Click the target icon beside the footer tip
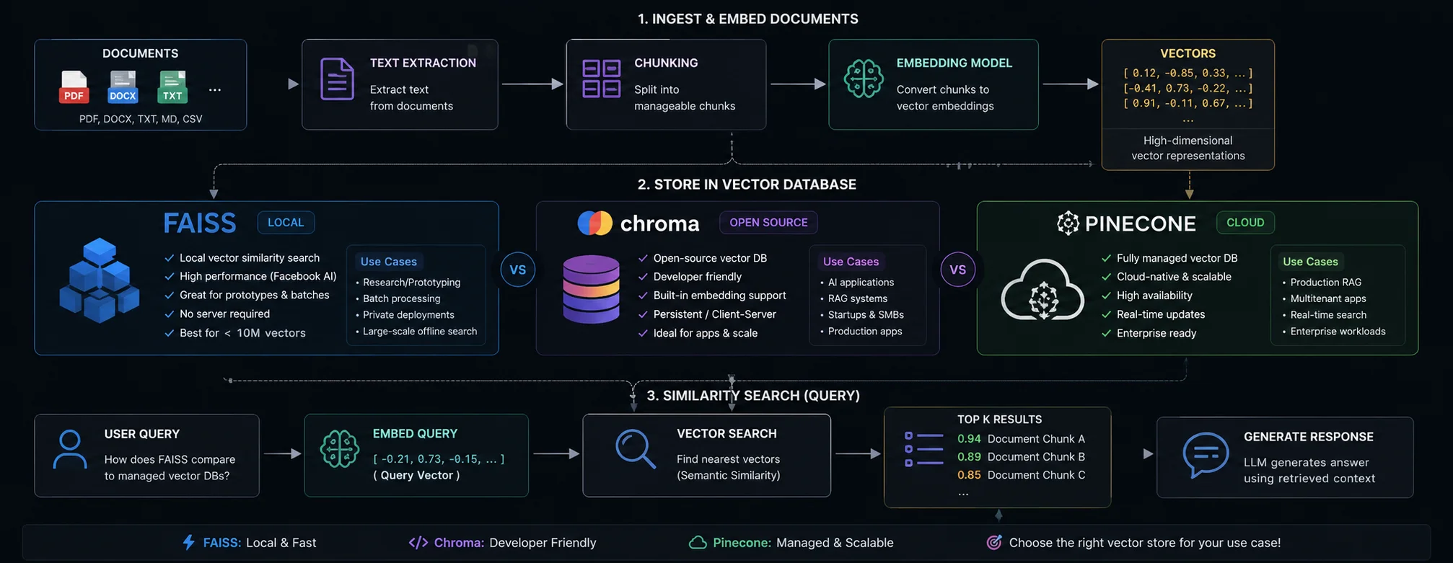 [994, 542]
